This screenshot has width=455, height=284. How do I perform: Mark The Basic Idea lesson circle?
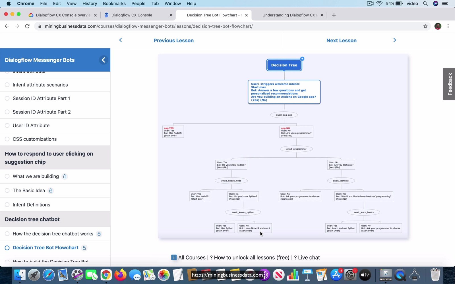7,191
